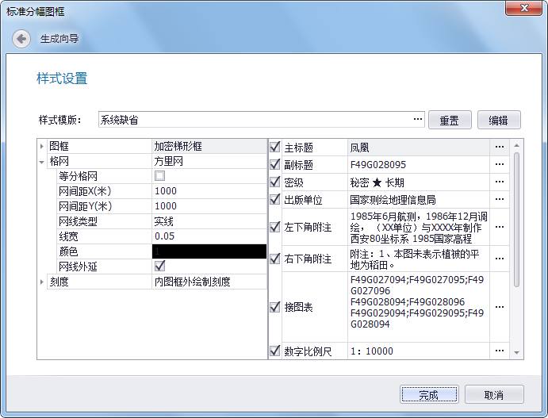
Task: Open ellipsis editor for 数字比例尺 row
Action: click(x=499, y=351)
